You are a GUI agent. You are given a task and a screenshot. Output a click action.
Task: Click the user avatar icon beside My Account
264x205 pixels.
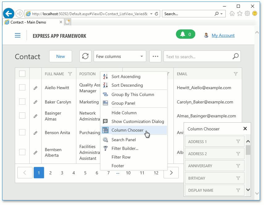tap(206, 35)
